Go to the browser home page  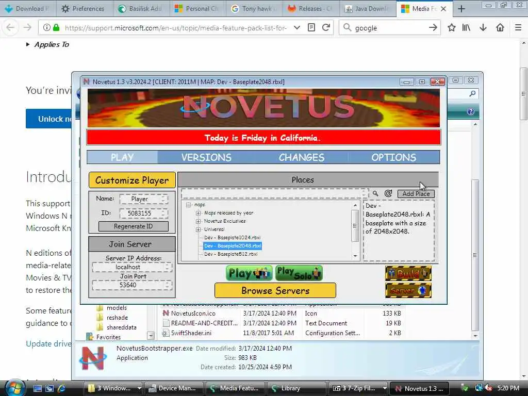[x=500, y=28]
